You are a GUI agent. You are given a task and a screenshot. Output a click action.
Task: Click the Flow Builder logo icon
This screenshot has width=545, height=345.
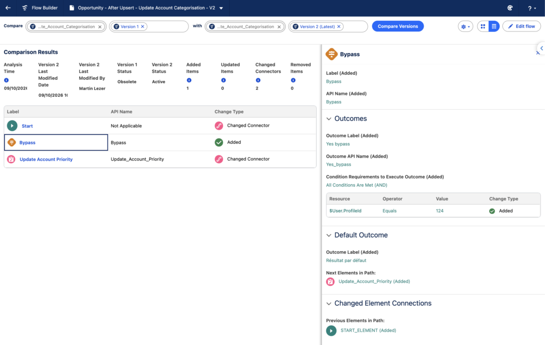pyautogui.click(x=24, y=7)
